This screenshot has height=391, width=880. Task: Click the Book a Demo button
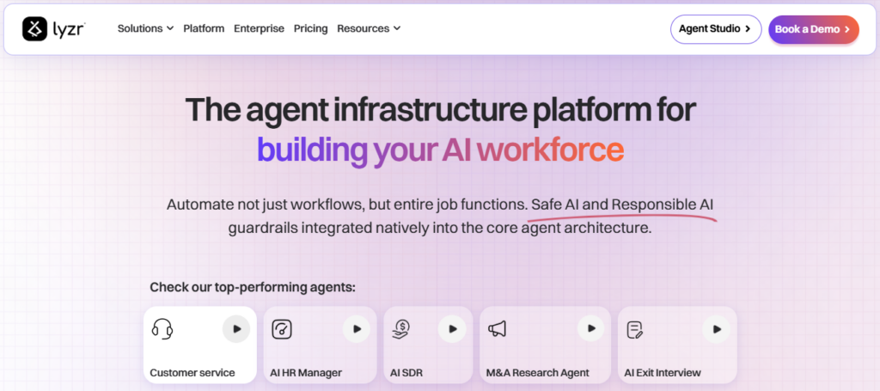click(813, 29)
